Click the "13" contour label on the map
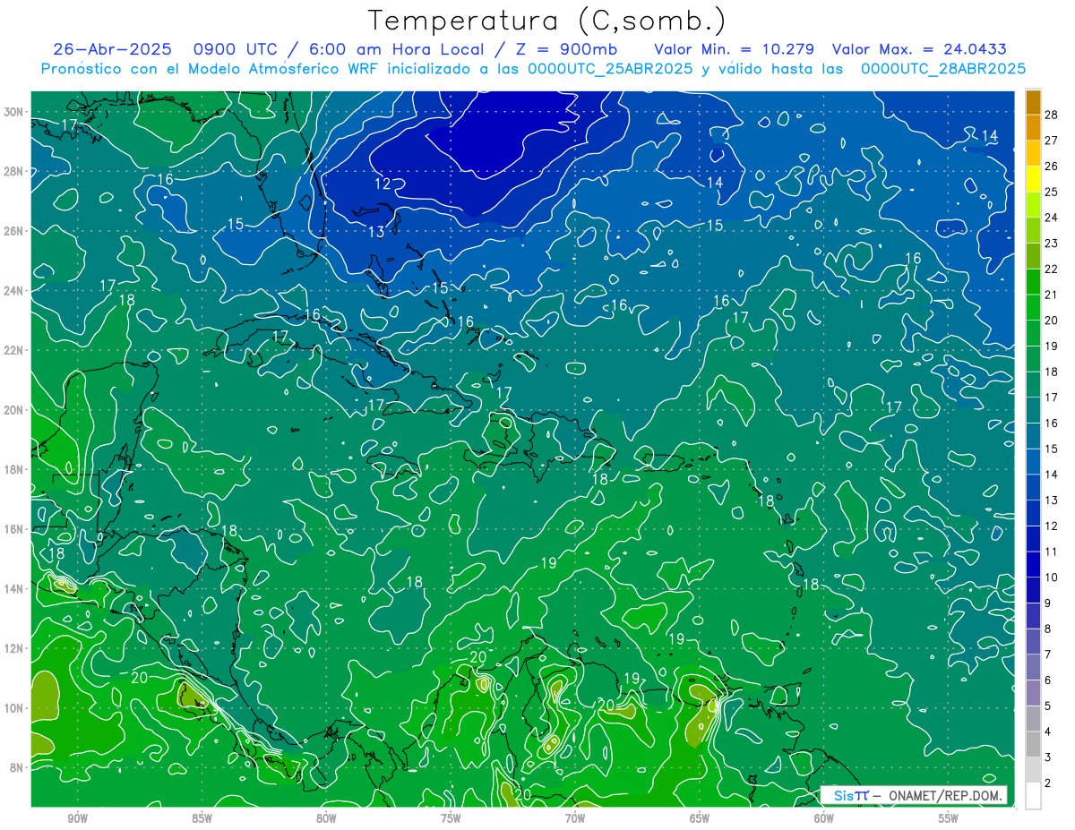This screenshot has width=1075, height=830. tap(376, 232)
